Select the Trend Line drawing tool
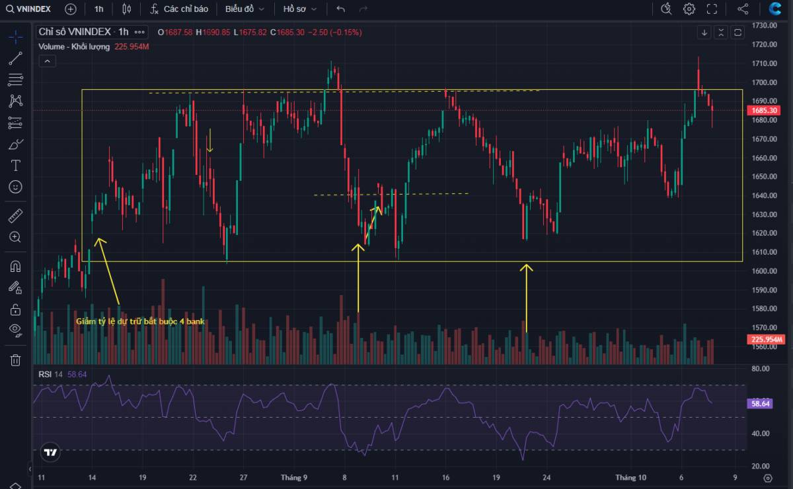 click(x=15, y=59)
